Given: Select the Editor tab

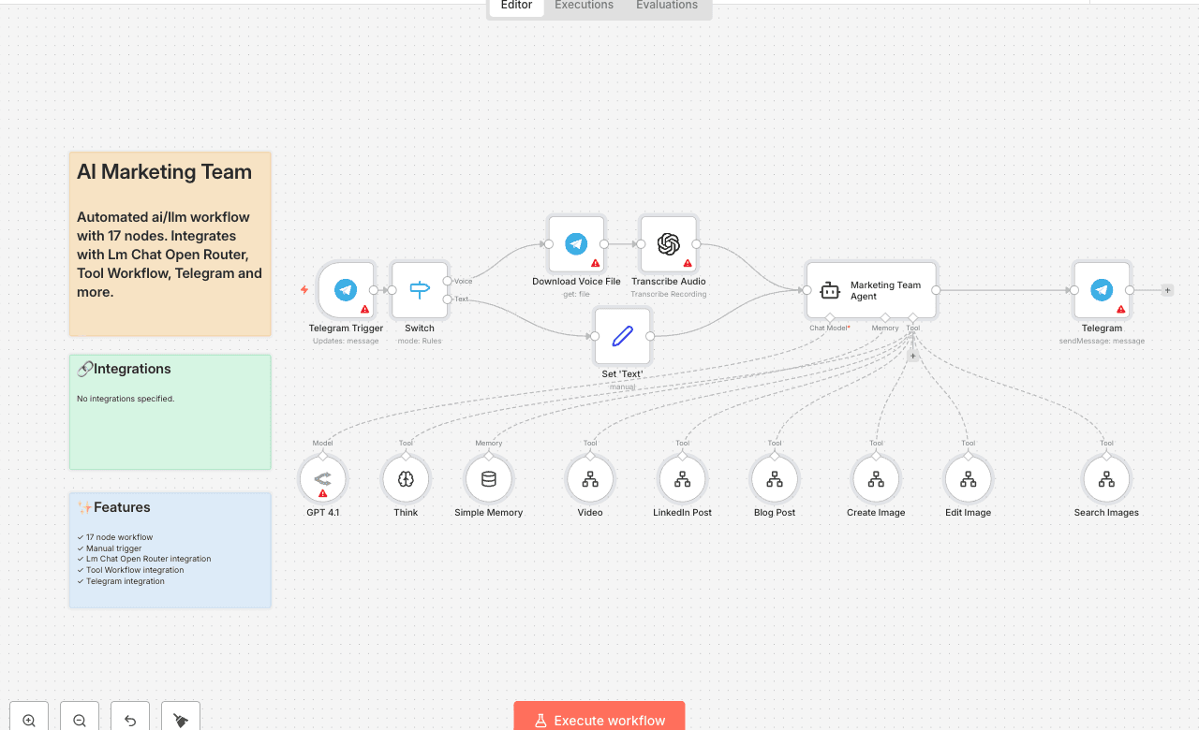Looking at the screenshot, I should click(516, 6).
